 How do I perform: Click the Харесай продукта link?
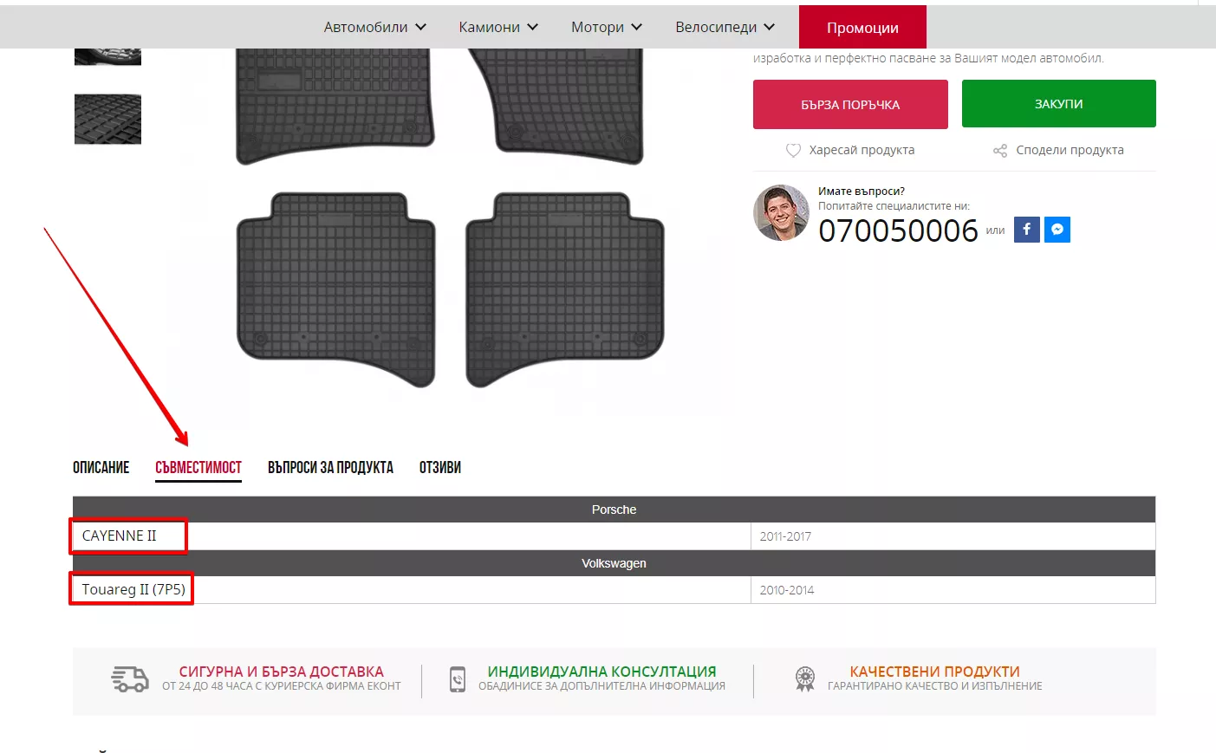tap(862, 150)
